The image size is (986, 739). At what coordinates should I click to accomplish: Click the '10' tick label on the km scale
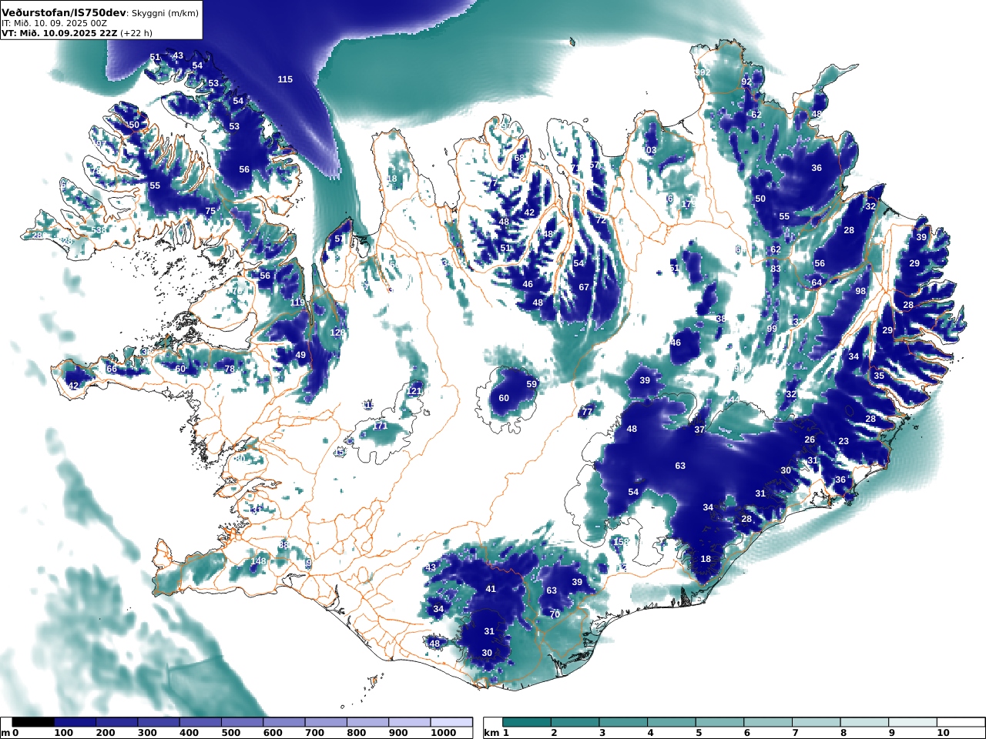(x=943, y=733)
